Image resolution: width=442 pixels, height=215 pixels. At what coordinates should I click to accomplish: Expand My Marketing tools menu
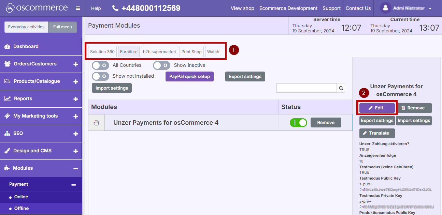(76, 116)
